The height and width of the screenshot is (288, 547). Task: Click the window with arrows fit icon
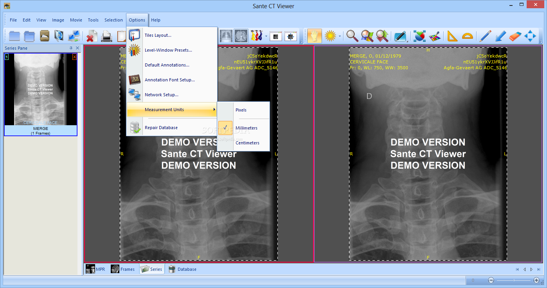(x=291, y=36)
